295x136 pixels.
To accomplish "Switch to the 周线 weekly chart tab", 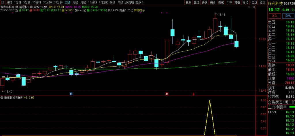I will tap(75, 2).
